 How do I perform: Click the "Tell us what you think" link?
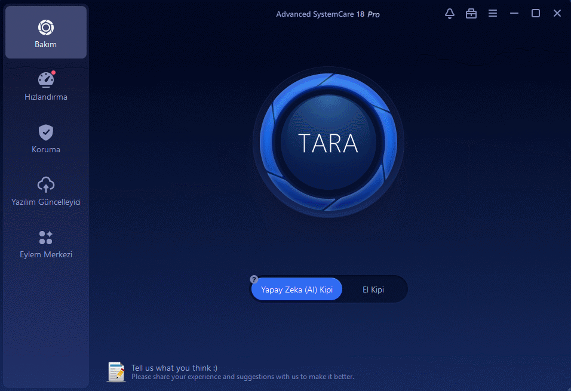[174, 368]
